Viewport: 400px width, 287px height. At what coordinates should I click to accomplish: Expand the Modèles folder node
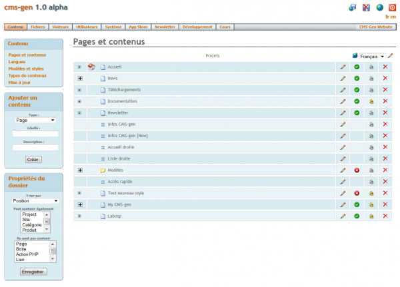pos(80,170)
